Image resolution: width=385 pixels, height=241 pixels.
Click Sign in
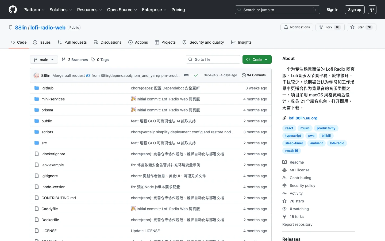coord(332,10)
